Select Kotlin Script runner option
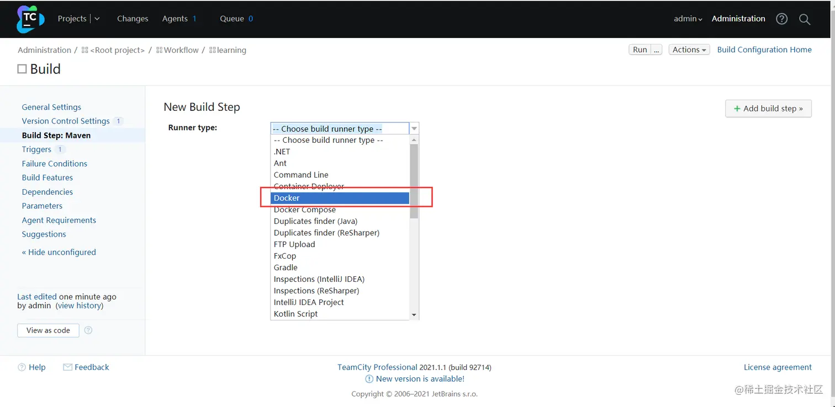Screen dimensions: 835x407 (340, 314)
